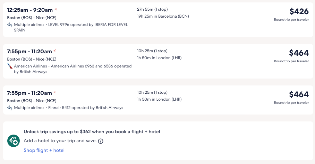Click the Unlock trip savings up to $362 heading
This screenshot has height=164, width=315.
tap(92, 131)
